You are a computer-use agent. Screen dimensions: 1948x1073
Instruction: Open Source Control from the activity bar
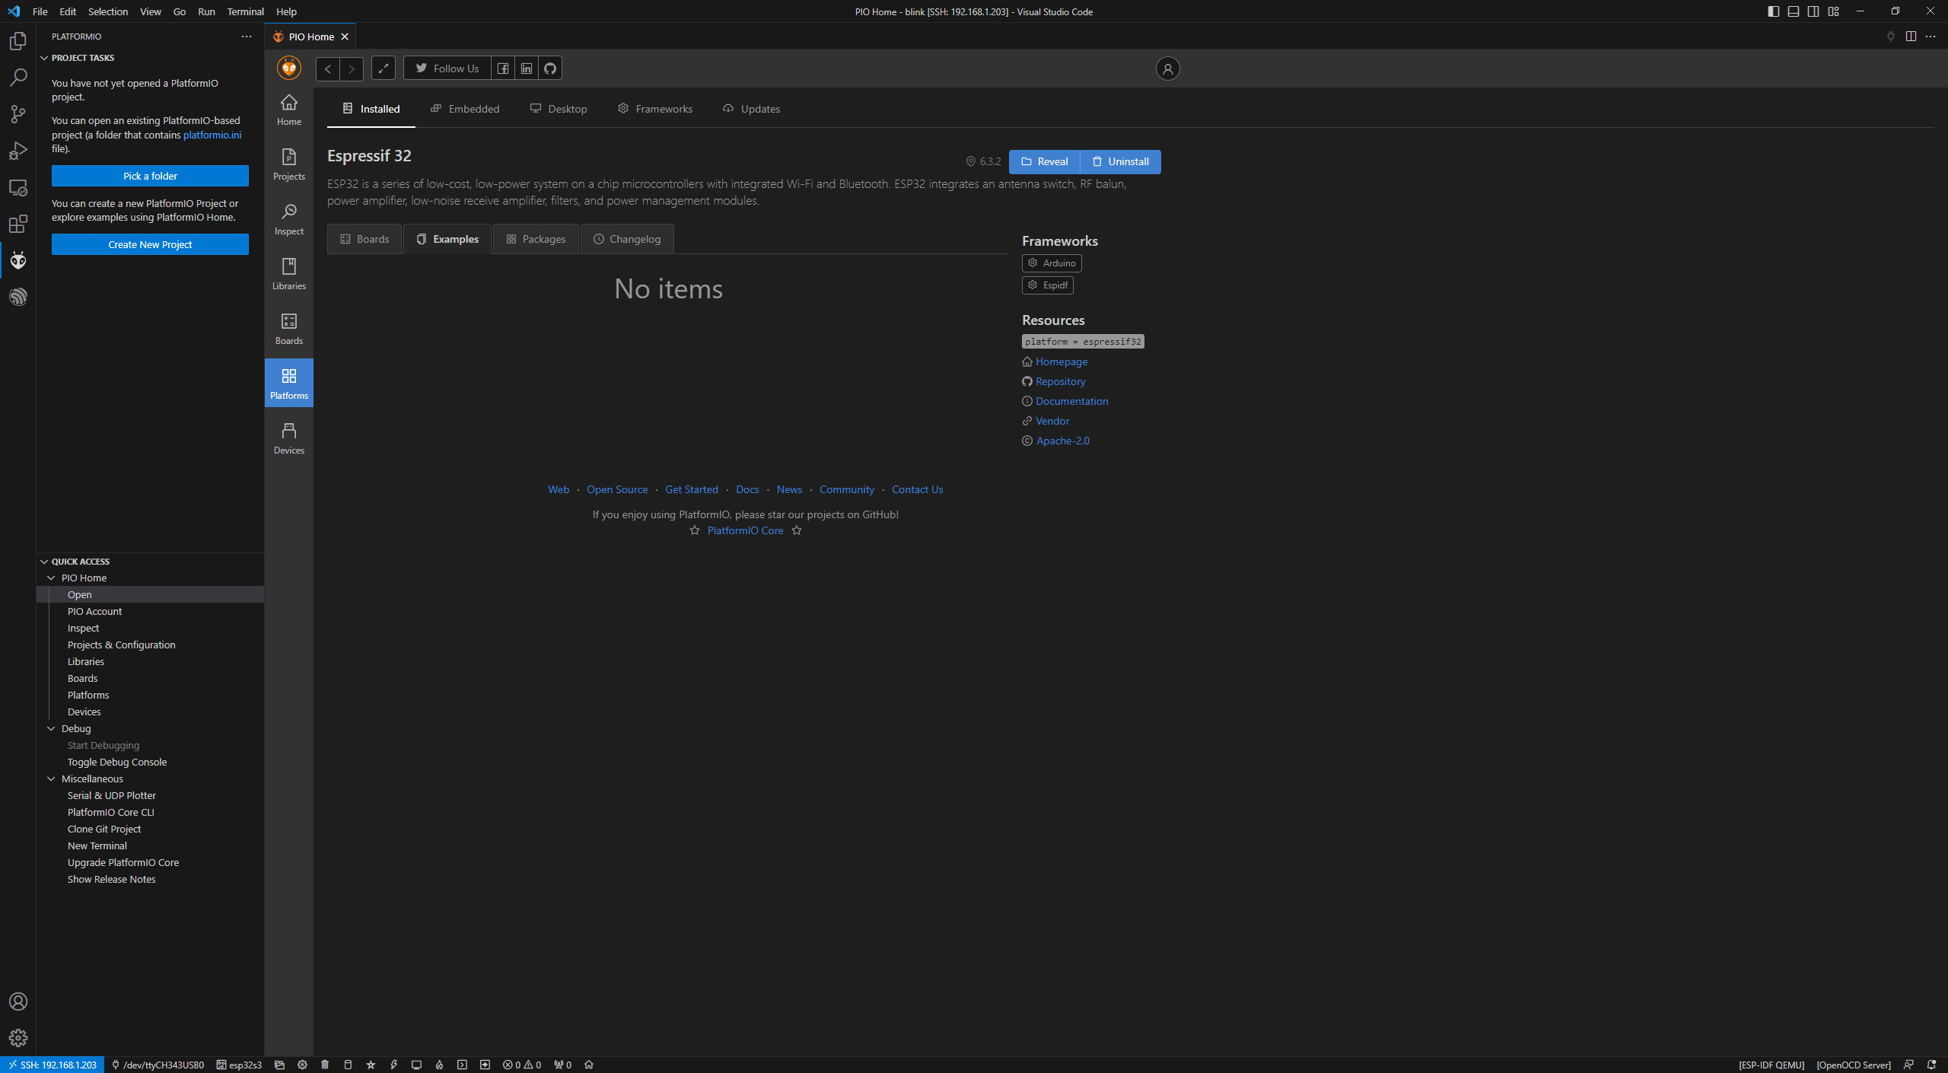click(18, 113)
